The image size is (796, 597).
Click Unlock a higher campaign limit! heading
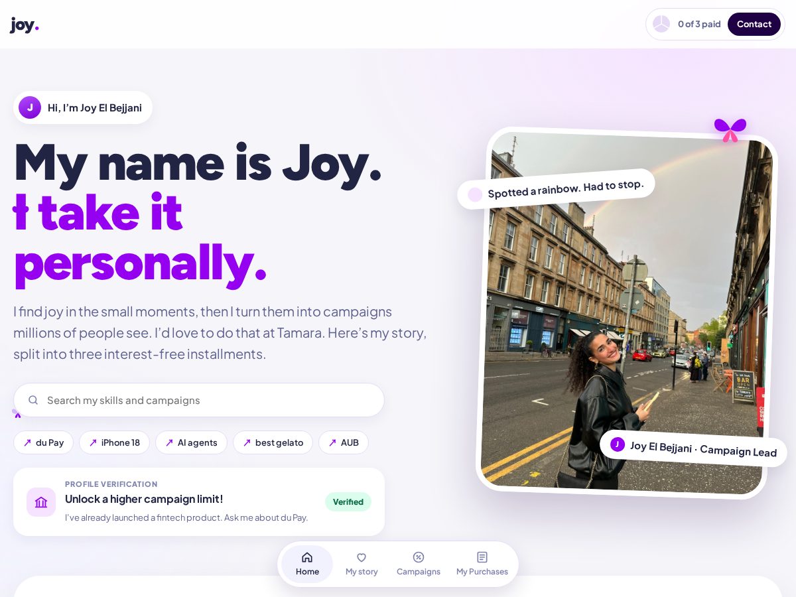144,499
